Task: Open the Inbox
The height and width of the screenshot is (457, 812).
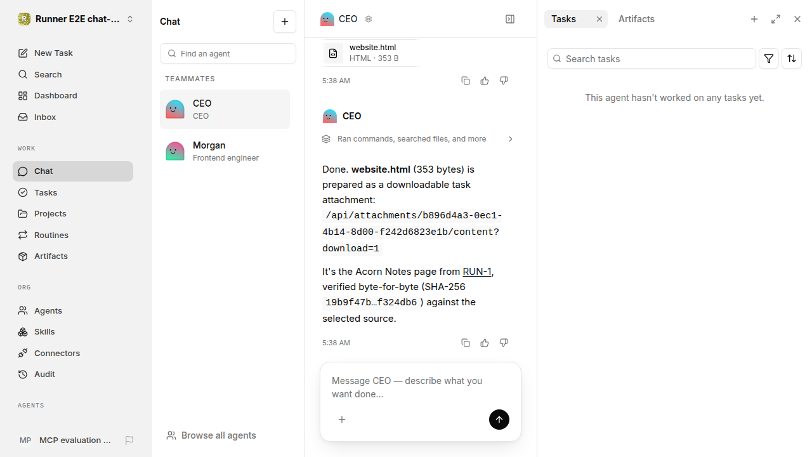Action: (73, 117)
